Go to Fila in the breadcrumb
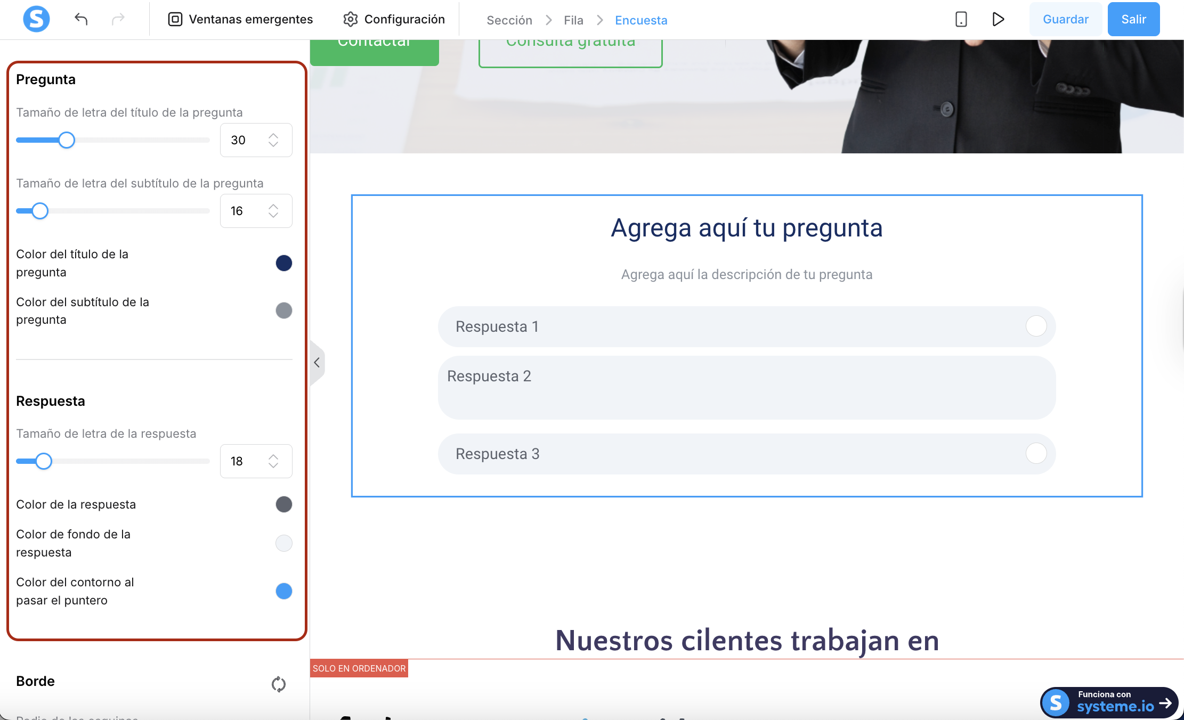 click(573, 20)
